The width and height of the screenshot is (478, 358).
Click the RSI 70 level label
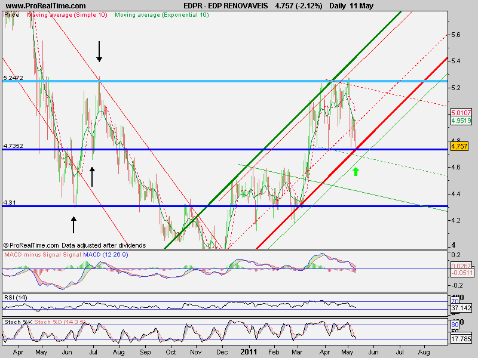pyautogui.click(x=455, y=301)
